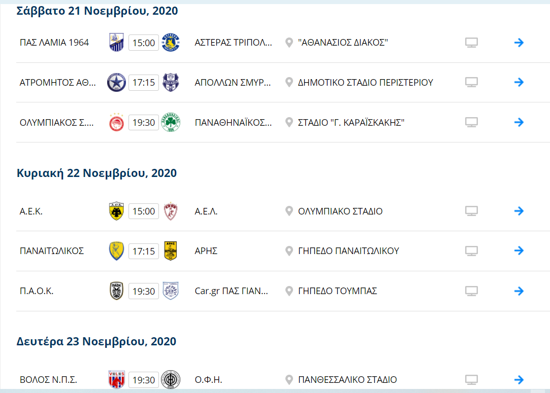Image resolution: width=550 pixels, height=393 pixels.
Task: Click the ΔΗΜΟΤΙΚΟ ΣΤΑΔΙΟ ΠΕΡΙΣΤΕΡΙΟΥ venue
Action: pyautogui.click(x=366, y=82)
